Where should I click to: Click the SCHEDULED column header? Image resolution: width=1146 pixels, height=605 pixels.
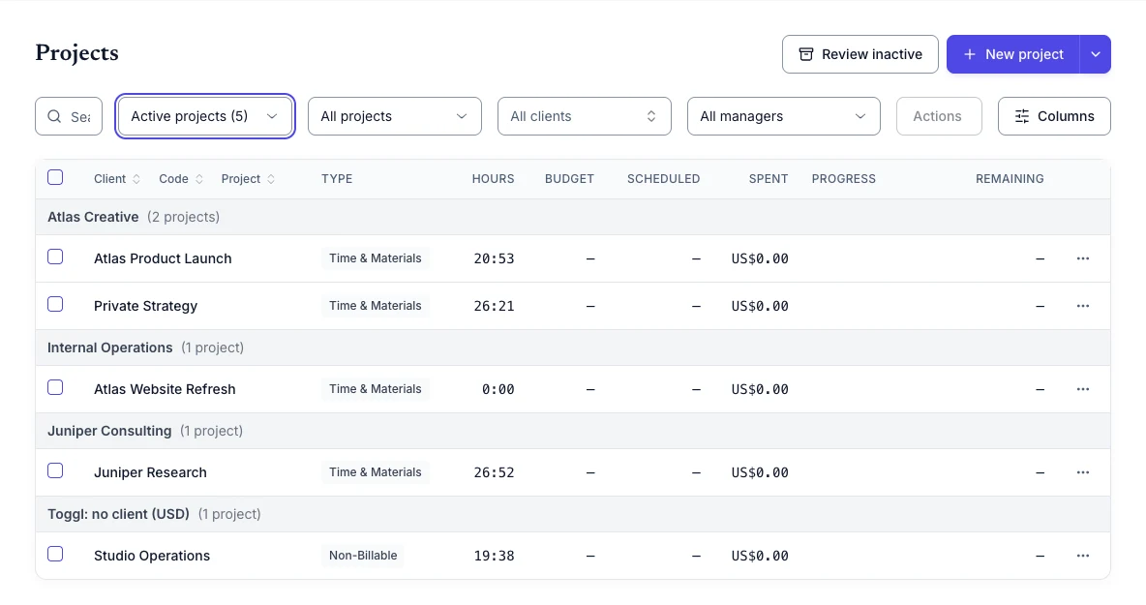tap(664, 179)
